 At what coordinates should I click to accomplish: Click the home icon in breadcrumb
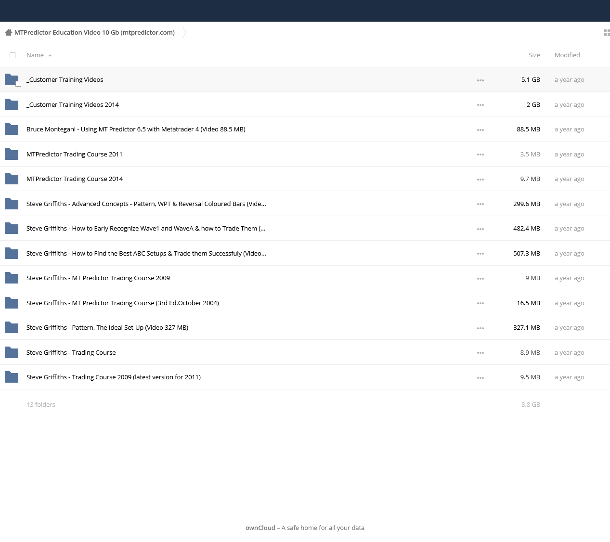pos(8,33)
